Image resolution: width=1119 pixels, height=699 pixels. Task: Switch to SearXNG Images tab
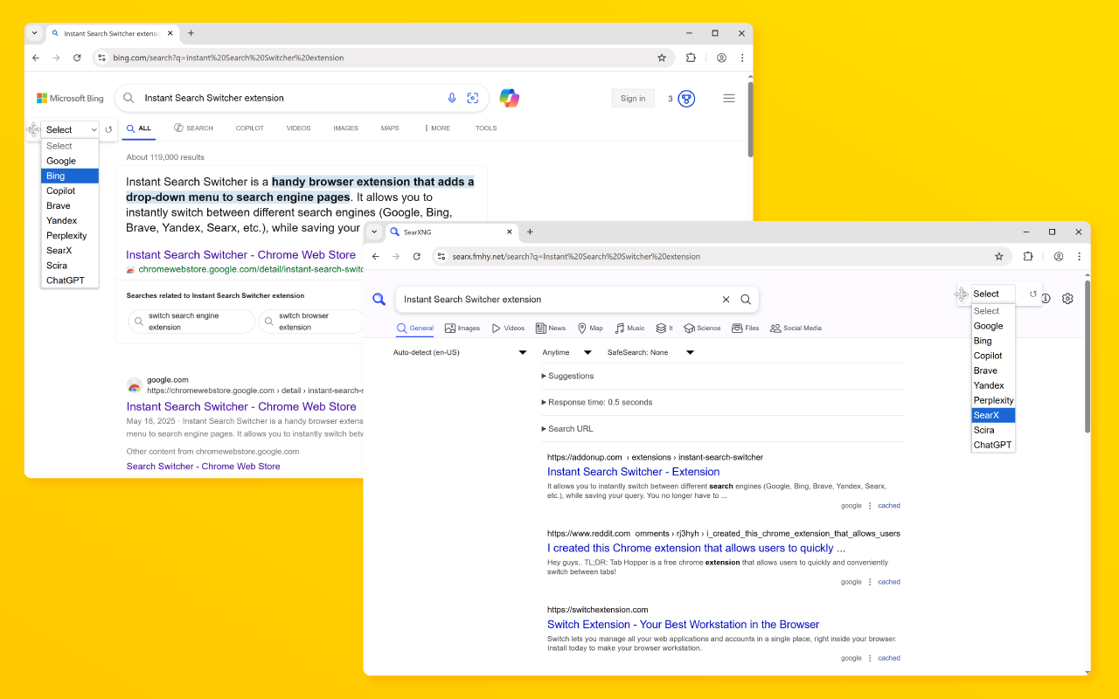[x=462, y=329]
